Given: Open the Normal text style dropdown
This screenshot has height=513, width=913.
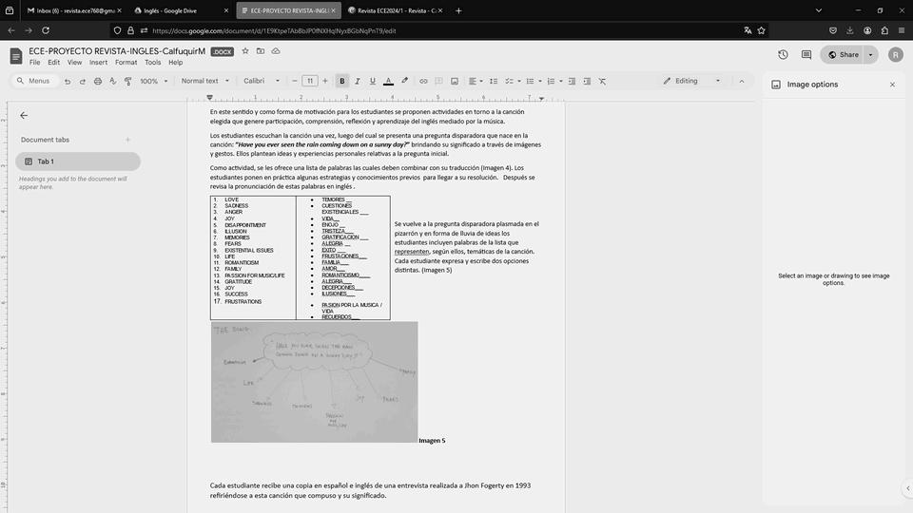Looking at the screenshot, I should [205, 81].
